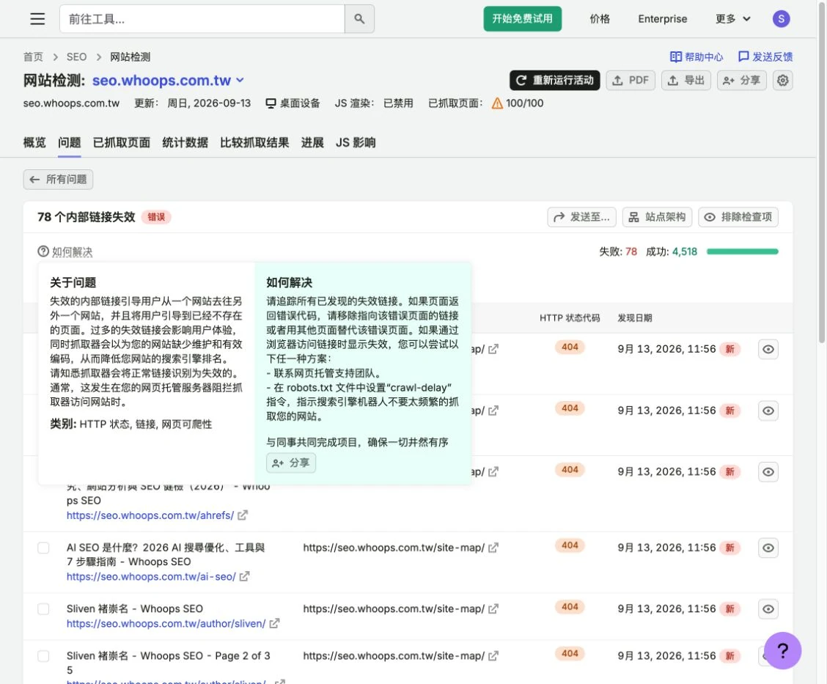Click external link icon in third 404 row
827x684 pixels.
point(493,471)
